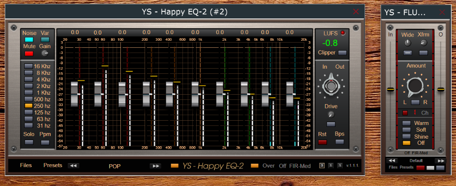Enable the 8 Khz band button
The image size is (456, 186).
(x=28, y=72)
